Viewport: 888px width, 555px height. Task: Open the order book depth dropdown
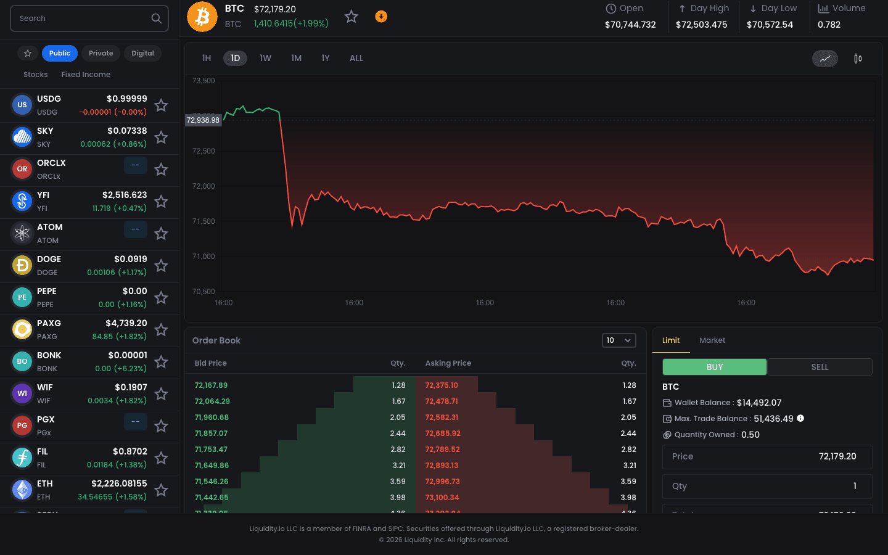(619, 340)
